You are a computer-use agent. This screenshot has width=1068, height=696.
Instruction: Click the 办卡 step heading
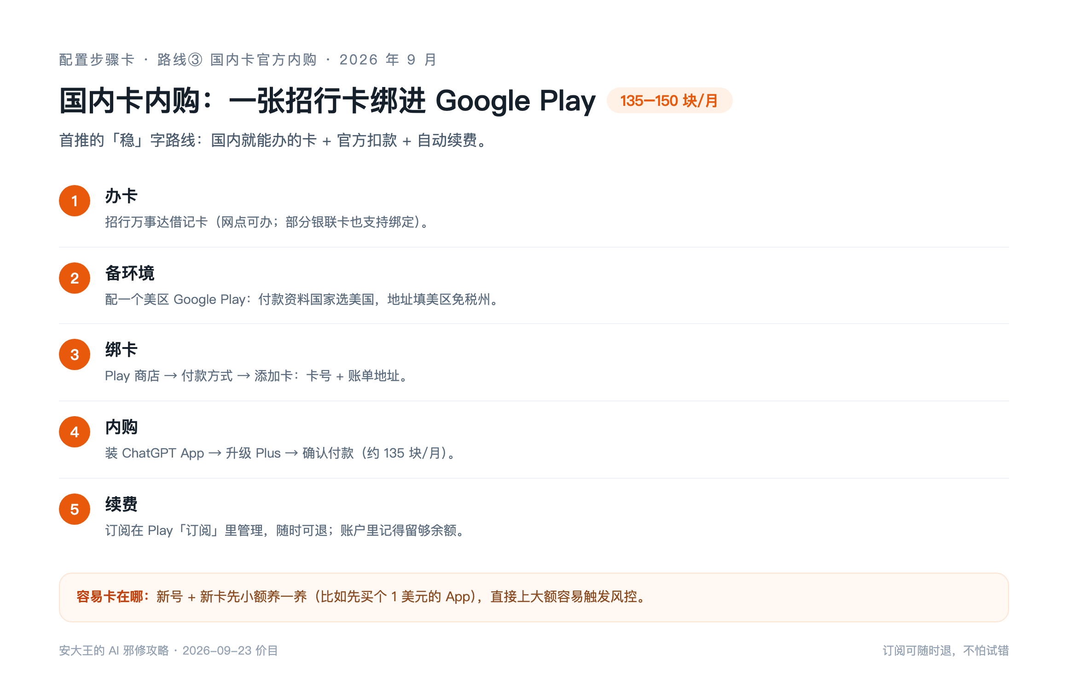pos(121,196)
